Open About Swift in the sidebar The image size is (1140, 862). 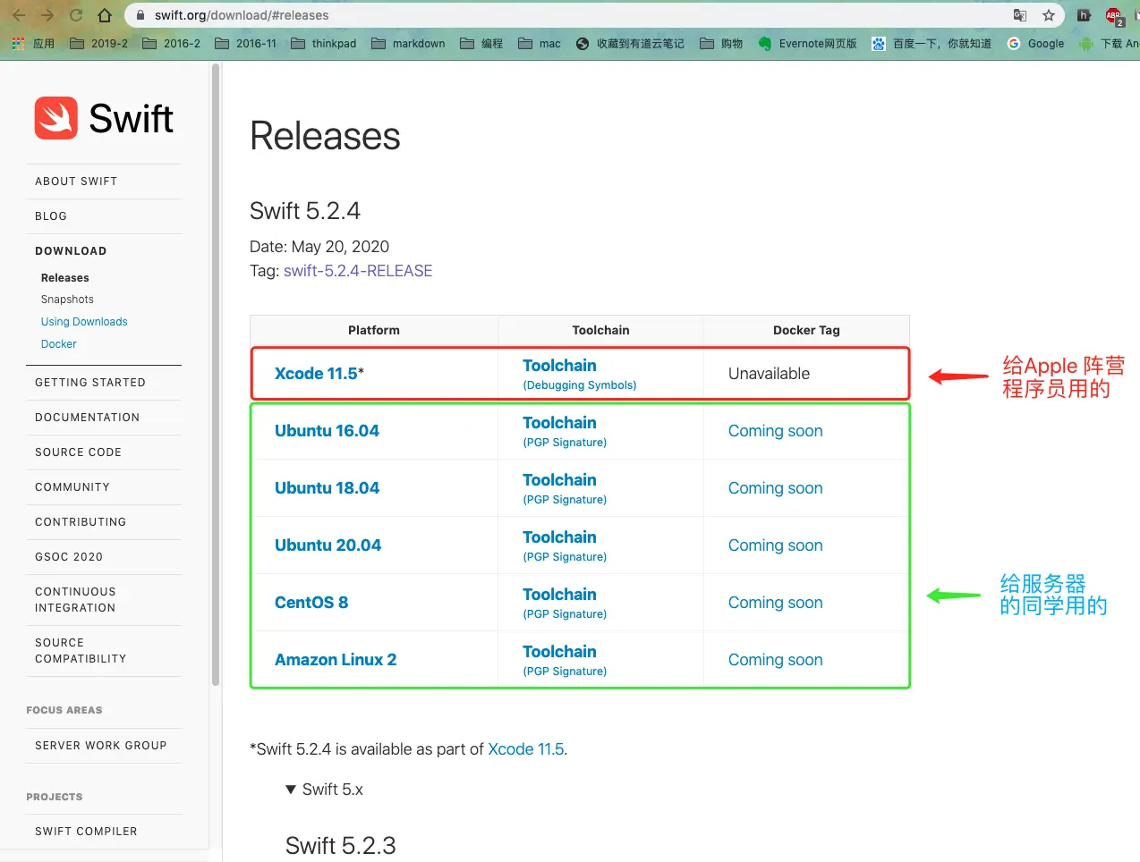tap(76, 182)
